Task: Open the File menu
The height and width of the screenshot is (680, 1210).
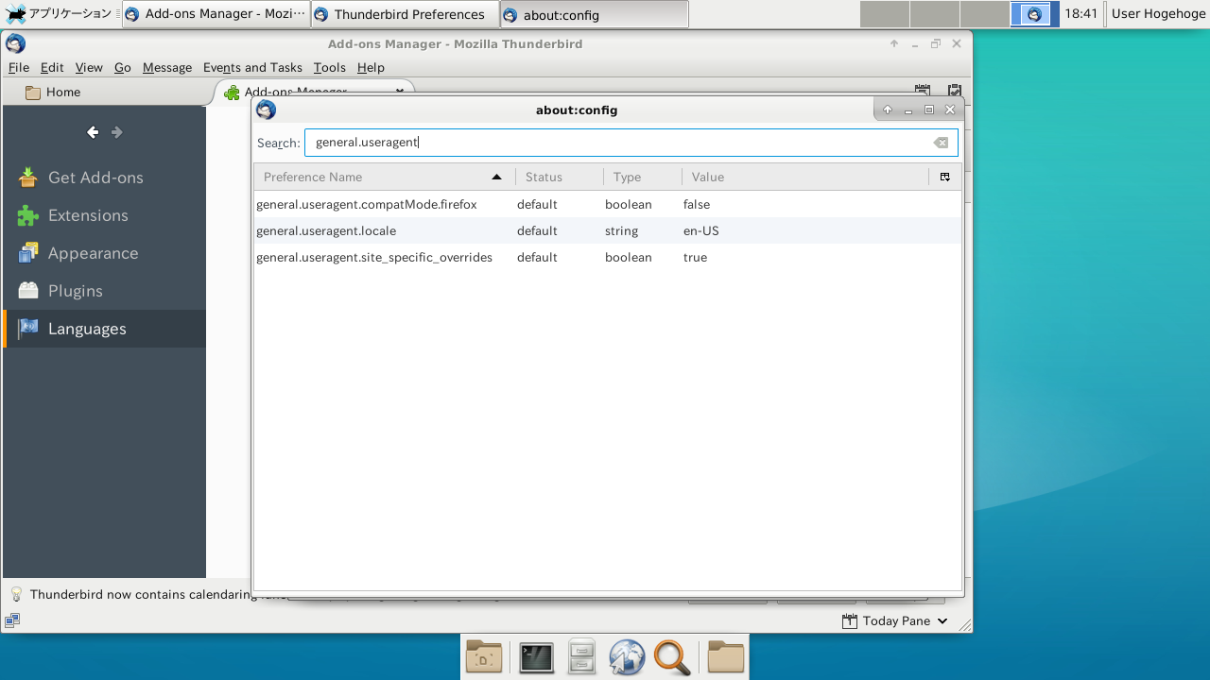Action: pos(19,67)
